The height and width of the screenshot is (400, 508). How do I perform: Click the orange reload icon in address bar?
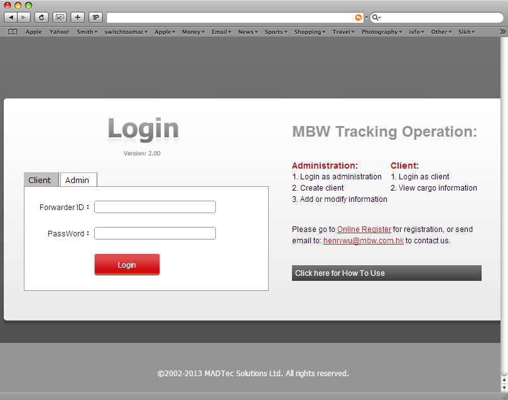tap(359, 18)
